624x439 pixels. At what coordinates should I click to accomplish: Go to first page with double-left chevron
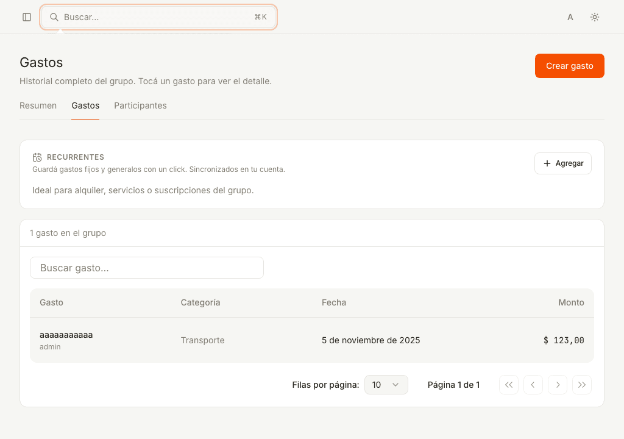pos(509,385)
